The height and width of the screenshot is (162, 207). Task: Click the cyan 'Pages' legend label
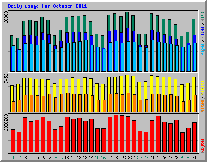203,49
